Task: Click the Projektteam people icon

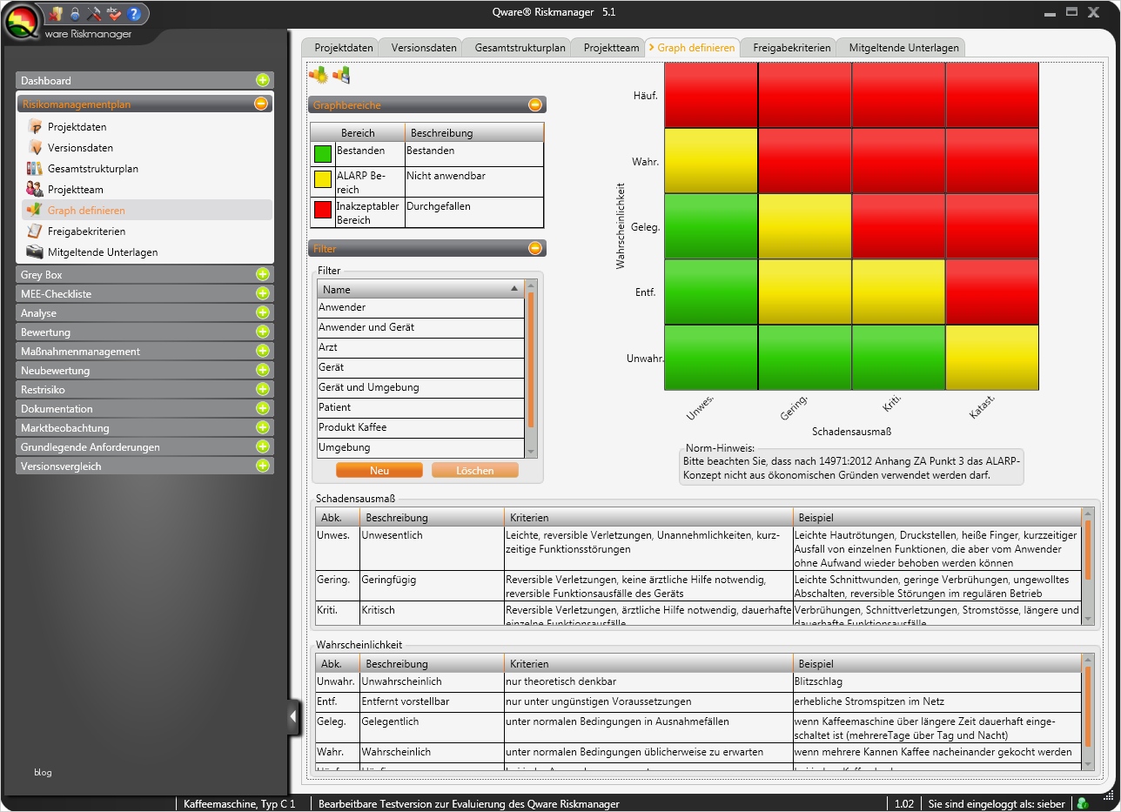Action: pyautogui.click(x=35, y=190)
